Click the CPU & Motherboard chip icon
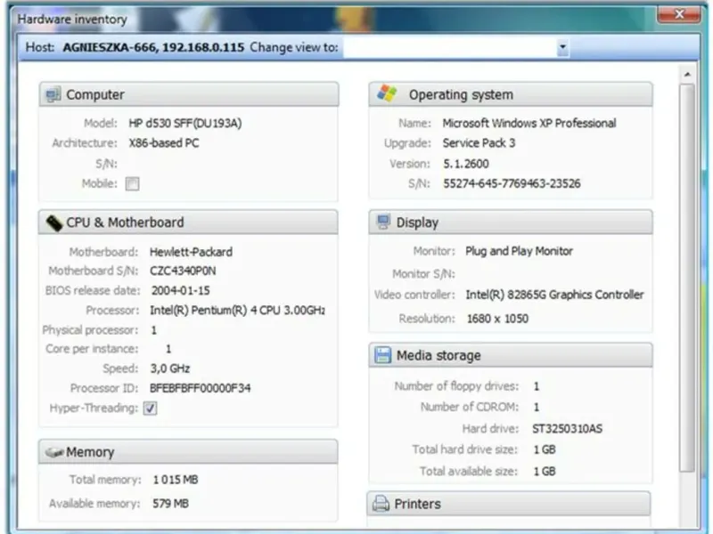Image resolution: width=713 pixels, height=534 pixels. 54,222
